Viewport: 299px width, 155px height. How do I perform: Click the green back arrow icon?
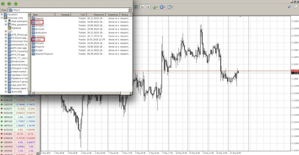(x=4, y=4)
